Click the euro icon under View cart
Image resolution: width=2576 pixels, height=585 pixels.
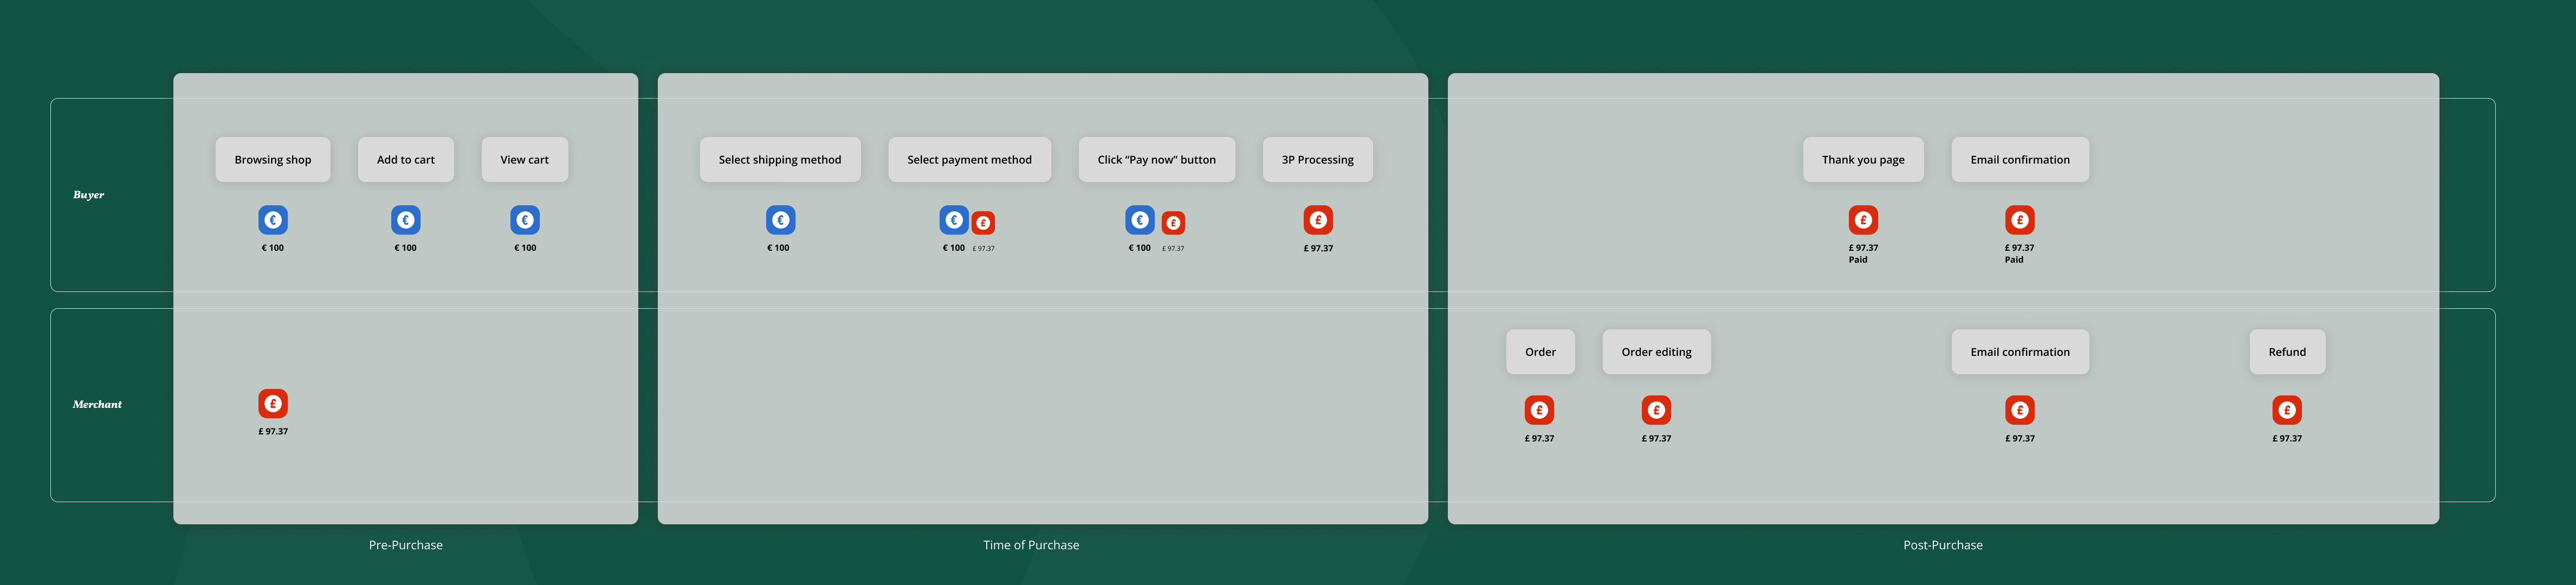click(x=524, y=220)
